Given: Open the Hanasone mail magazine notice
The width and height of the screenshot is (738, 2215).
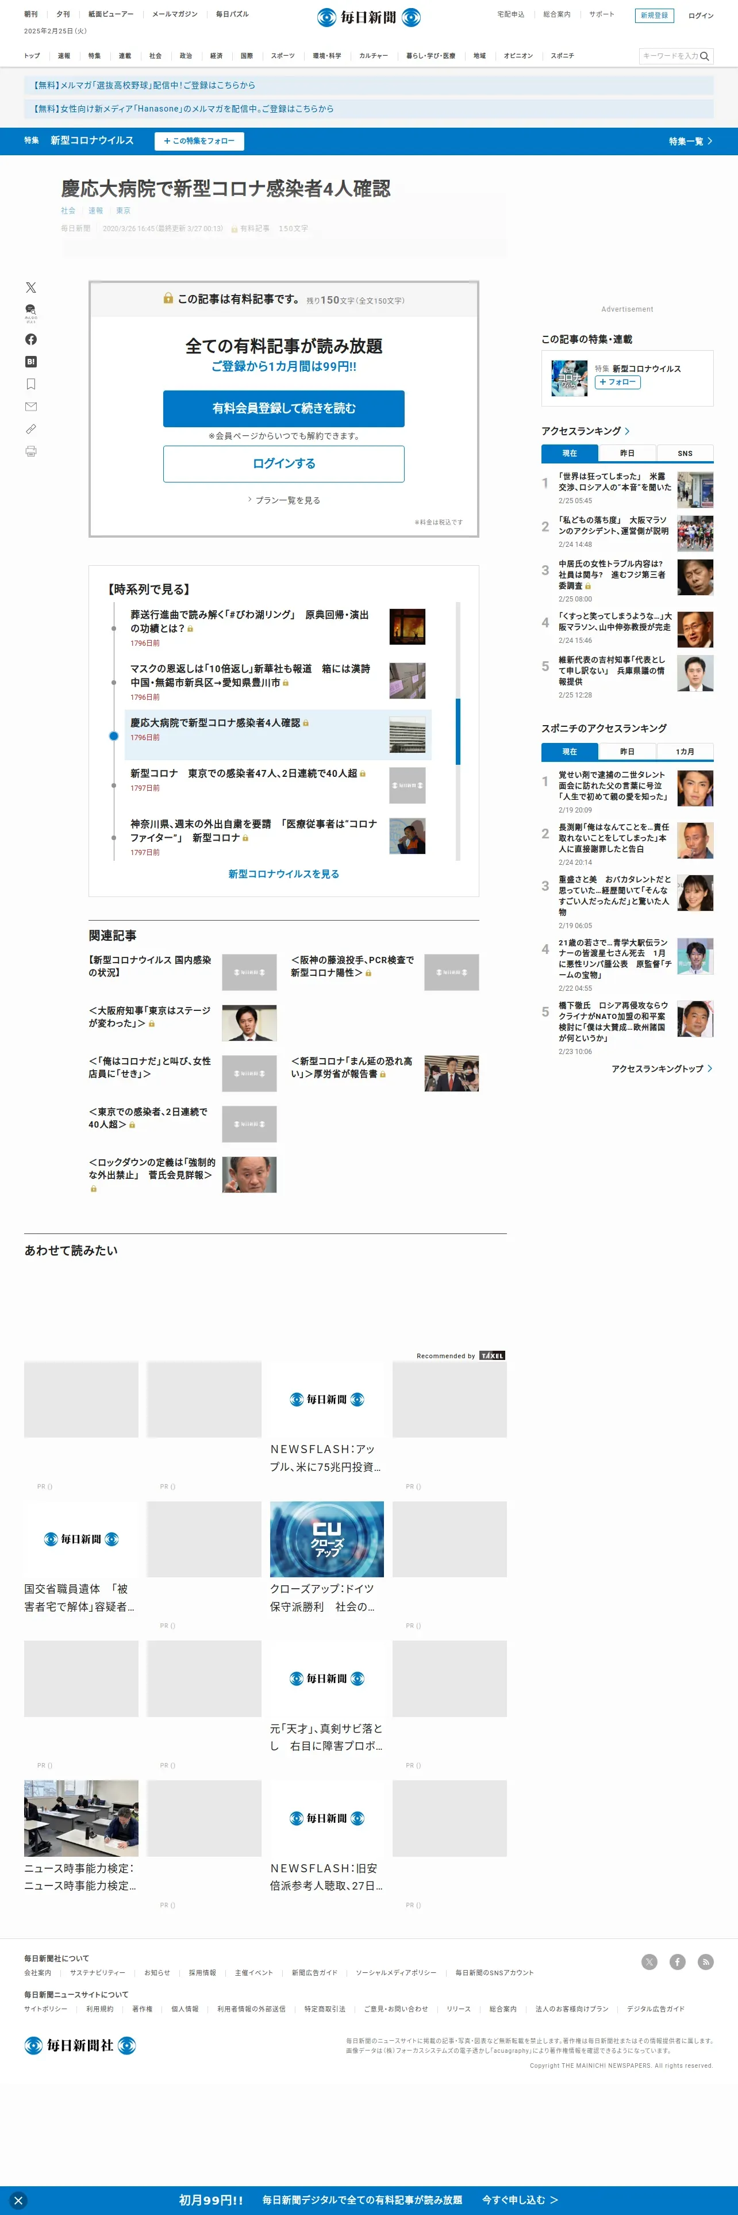Looking at the screenshot, I should point(368,109).
